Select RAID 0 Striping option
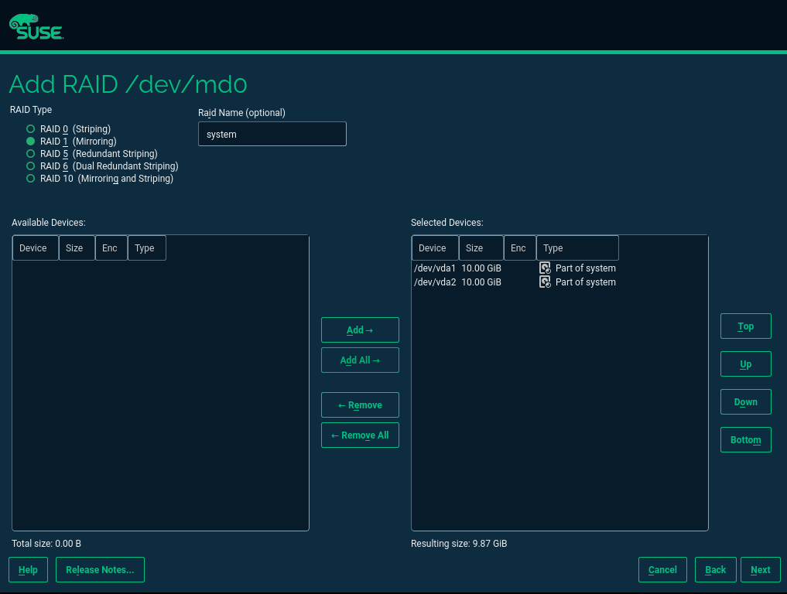The height and width of the screenshot is (594, 787). [x=31, y=129]
